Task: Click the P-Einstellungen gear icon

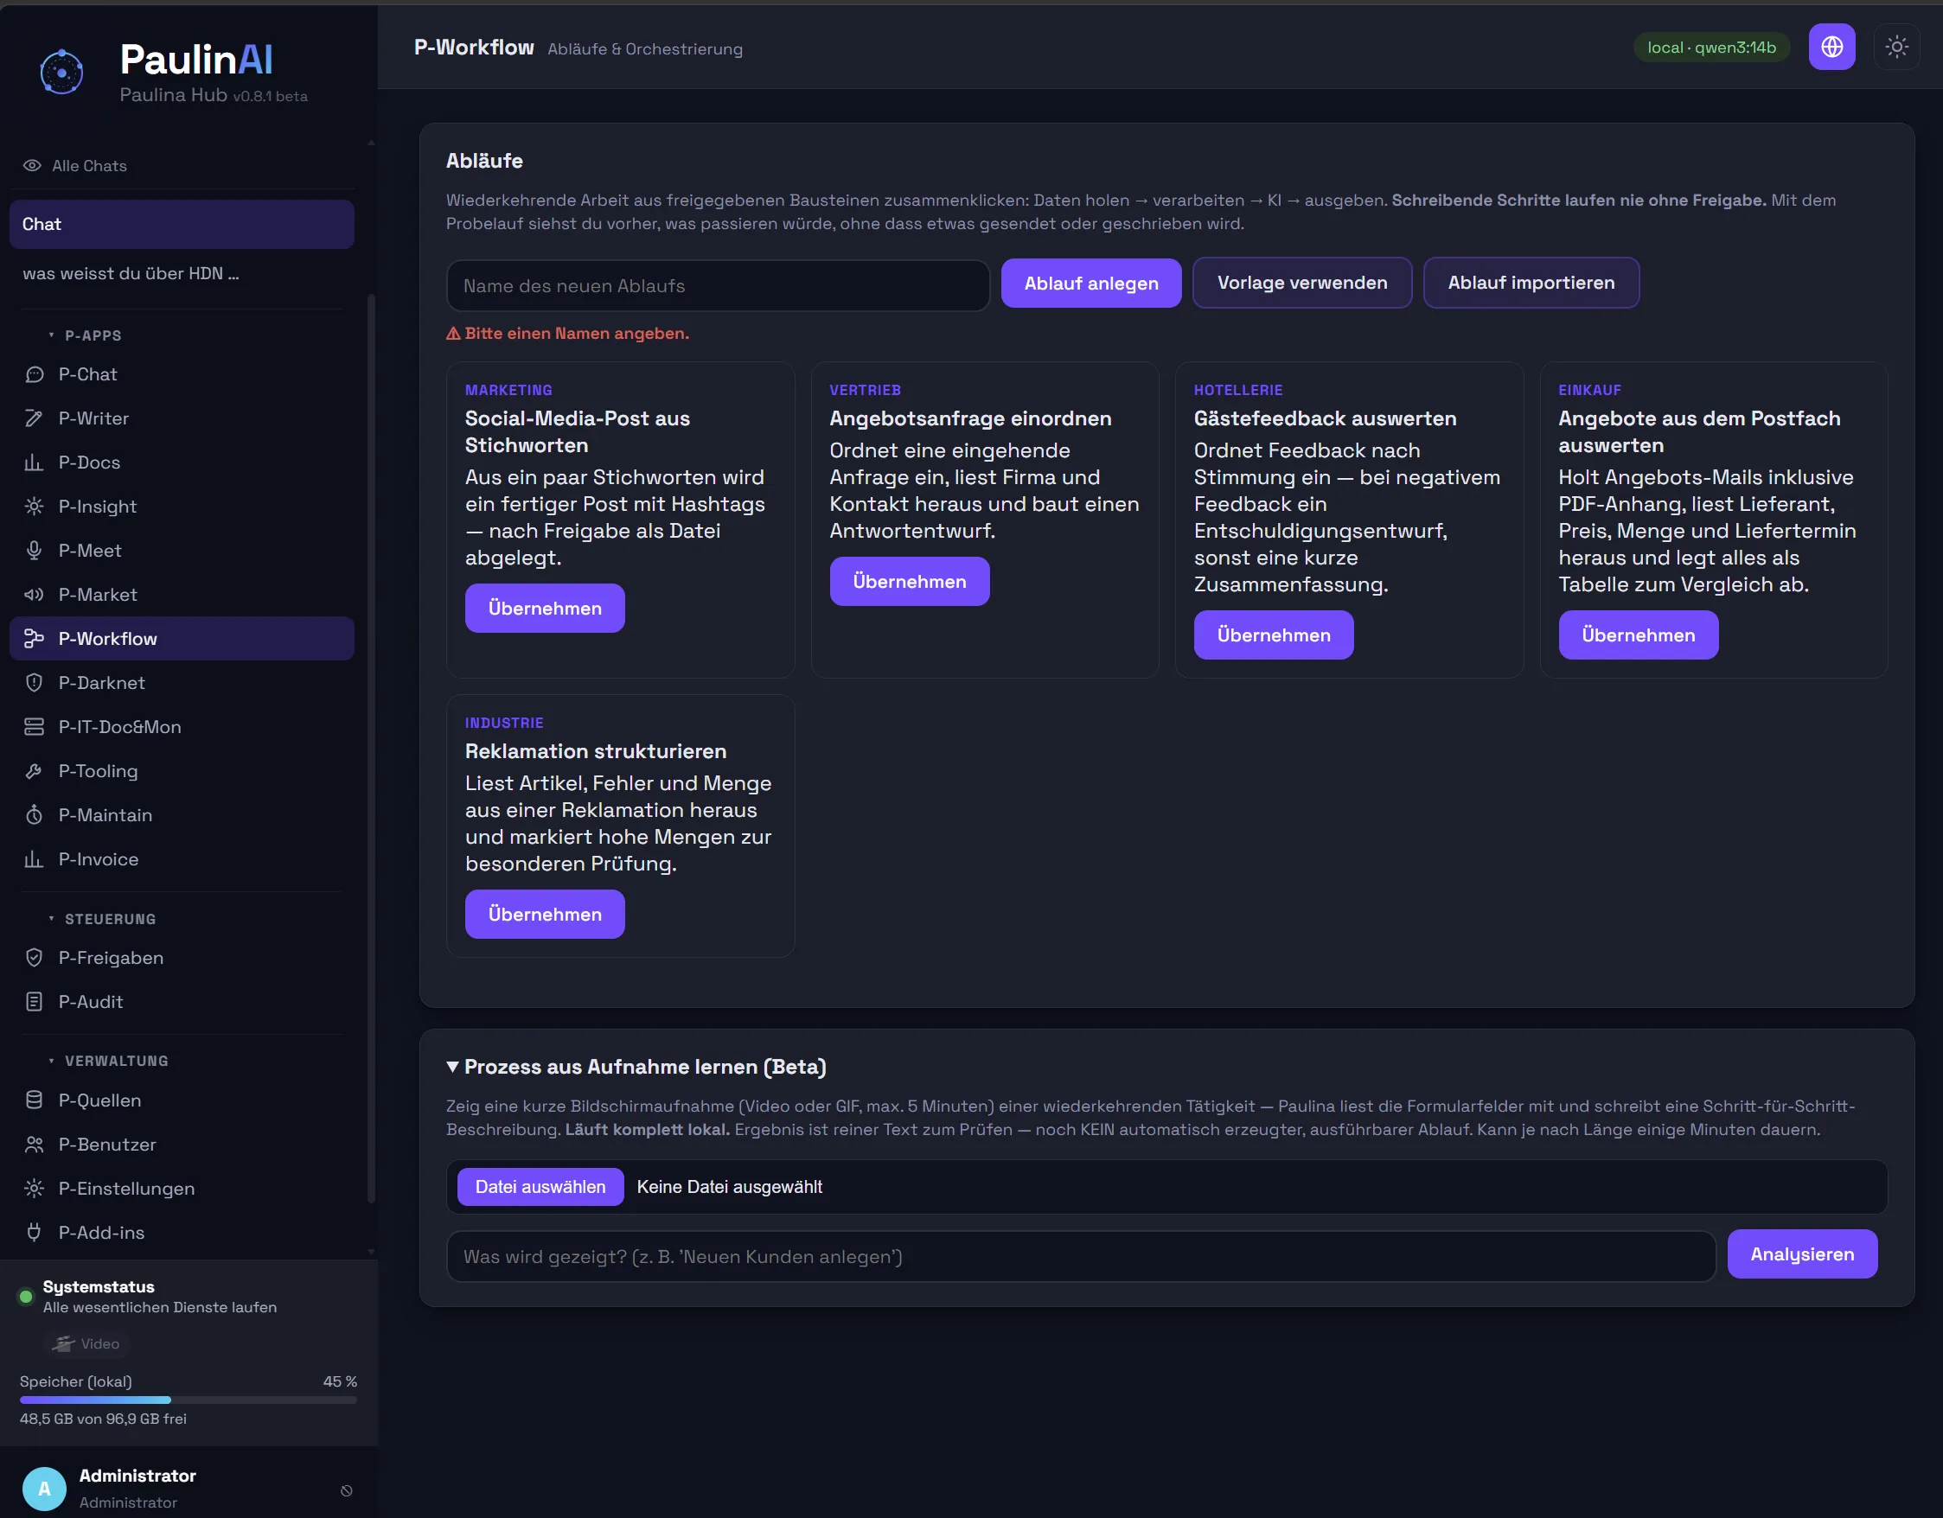Action: tap(34, 1188)
